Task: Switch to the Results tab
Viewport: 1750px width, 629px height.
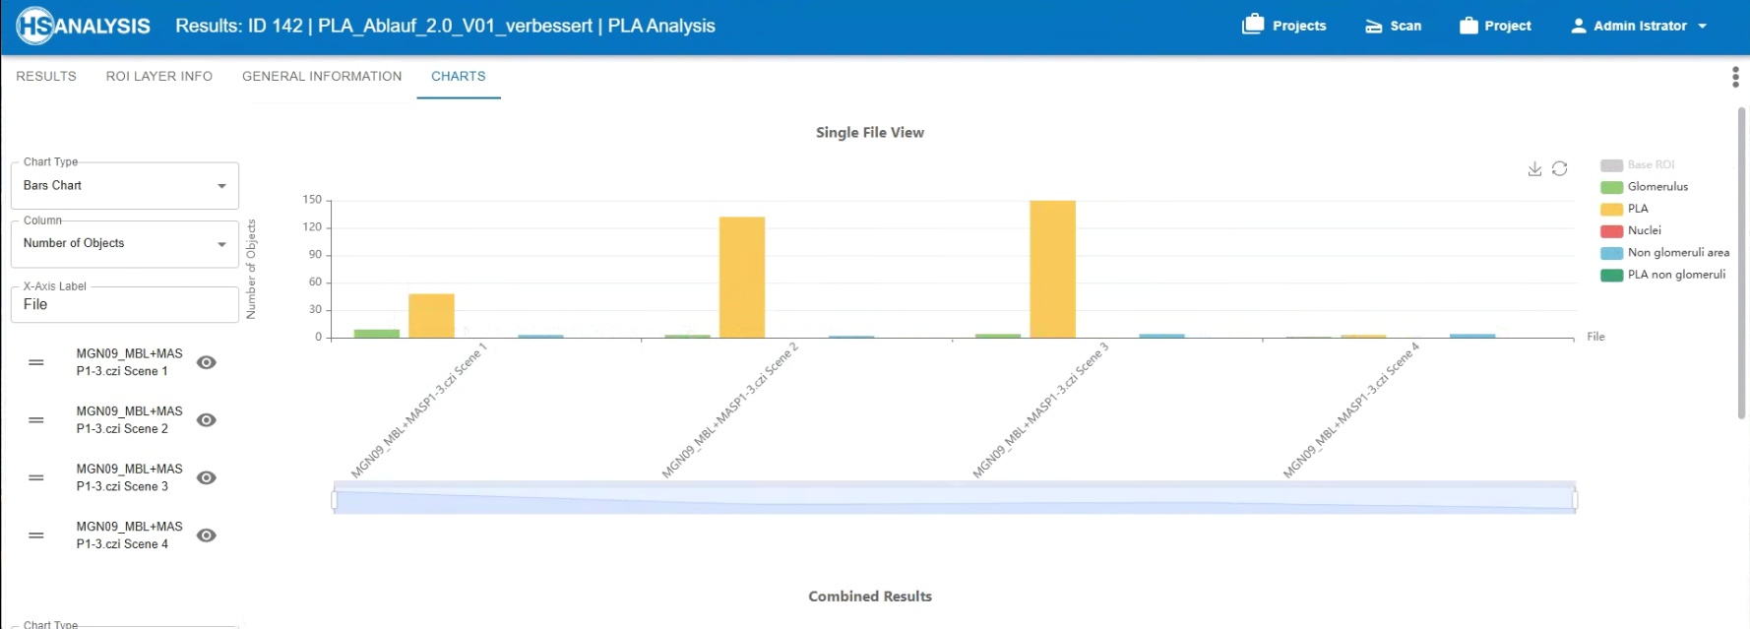Action: click(46, 77)
